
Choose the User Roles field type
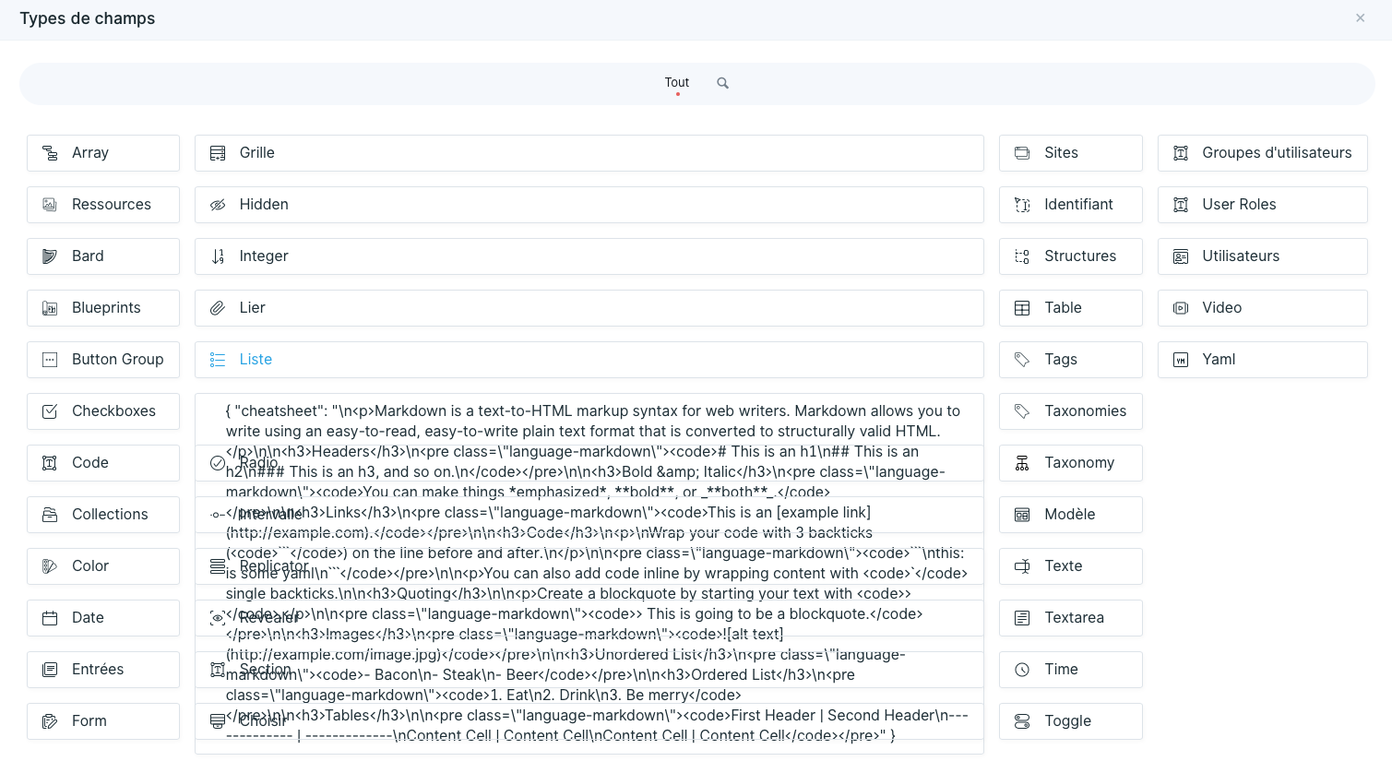[1263, 205]
